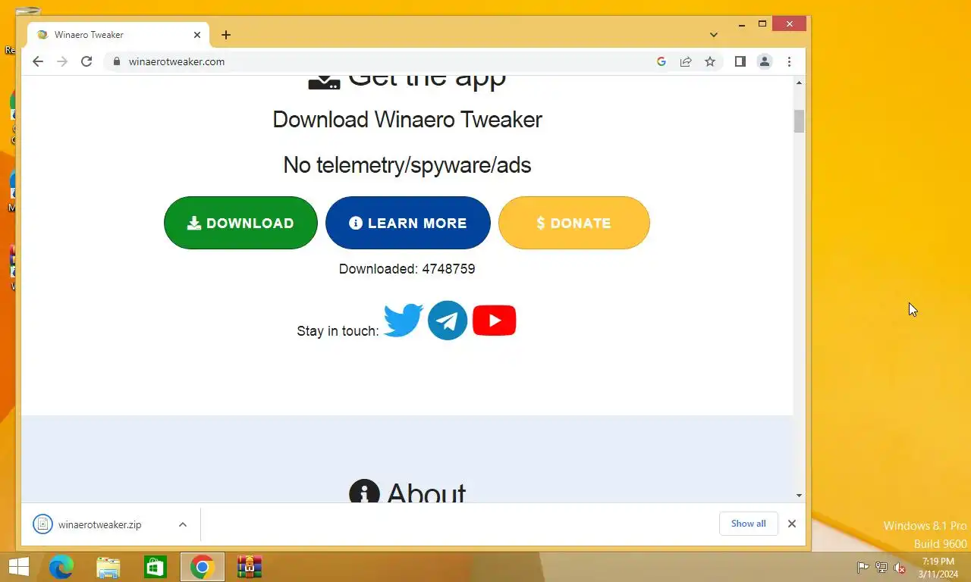Open the Windows Start button
971x582 pixels.
(18, 567)
